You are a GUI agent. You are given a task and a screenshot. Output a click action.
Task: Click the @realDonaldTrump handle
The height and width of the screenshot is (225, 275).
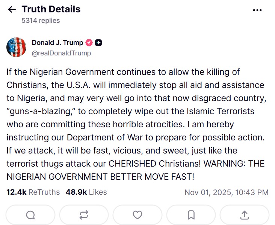coord(61,53)
